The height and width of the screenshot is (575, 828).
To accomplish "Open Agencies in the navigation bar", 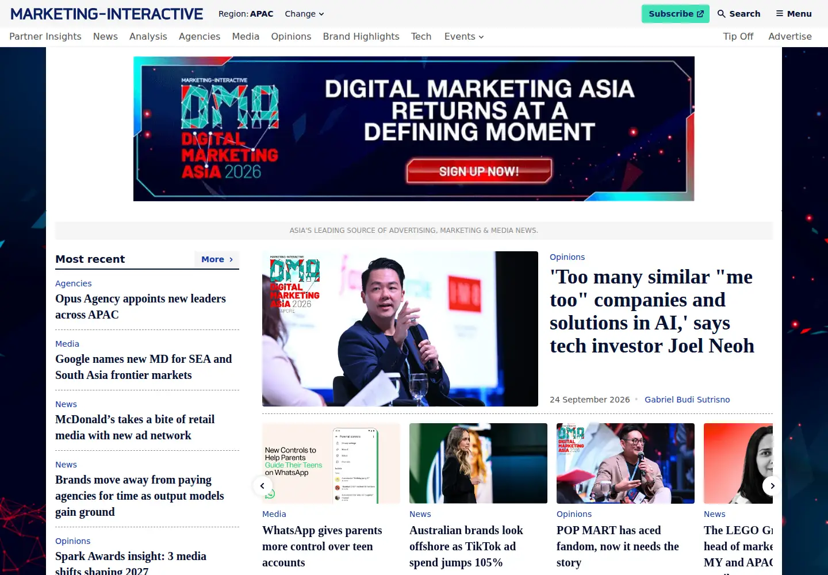I will pos(200,36).
